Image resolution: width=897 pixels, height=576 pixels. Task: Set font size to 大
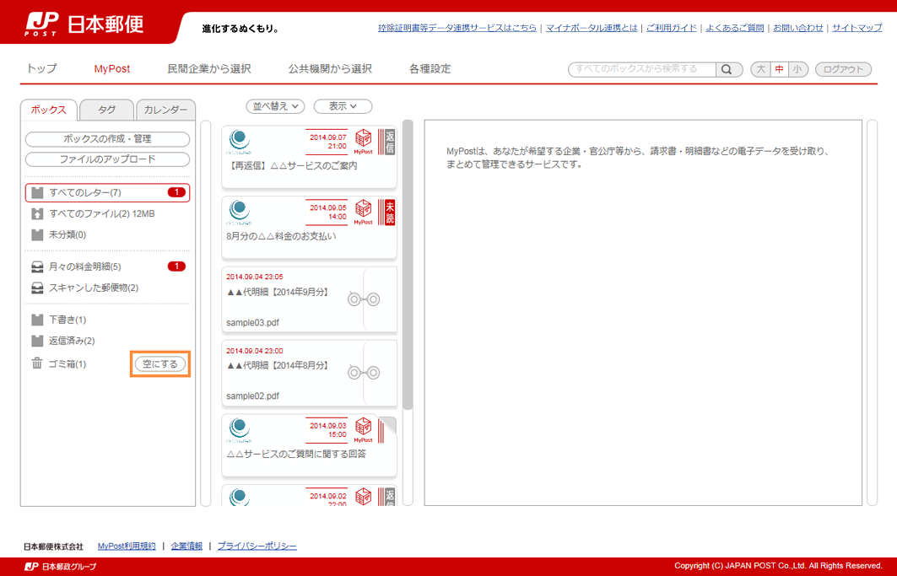(x=760, y=69)
